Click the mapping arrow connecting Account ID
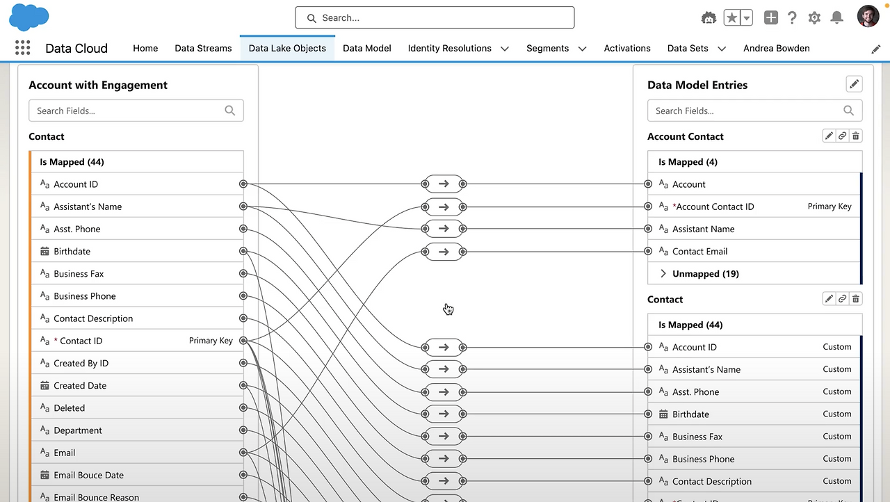This screenshot has width=890, height=502. tap(444, 184)
